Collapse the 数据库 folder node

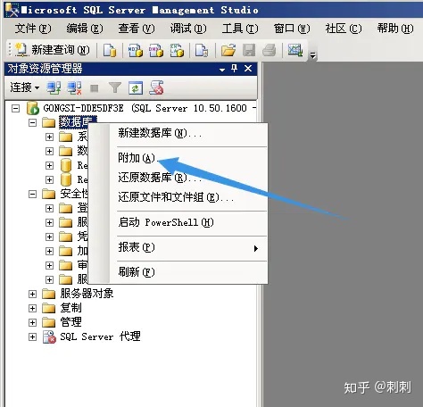(x=32, y=122)
